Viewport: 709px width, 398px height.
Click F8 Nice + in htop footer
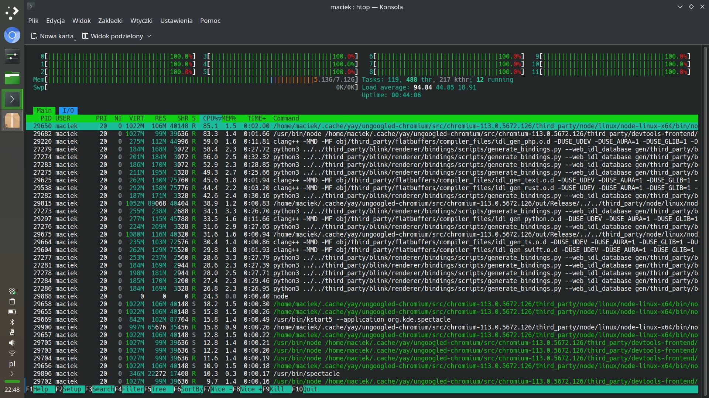247,389
